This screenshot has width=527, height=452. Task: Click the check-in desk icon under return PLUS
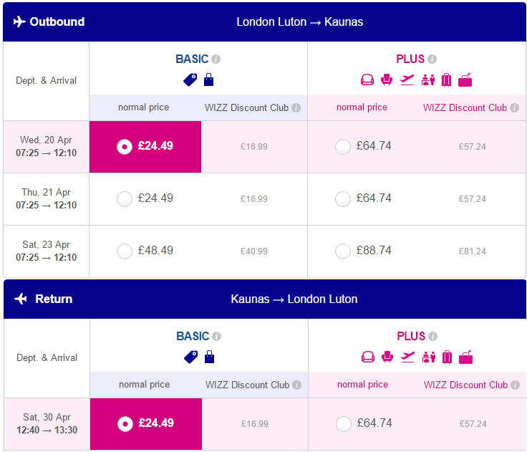click(x=428, y=357)
